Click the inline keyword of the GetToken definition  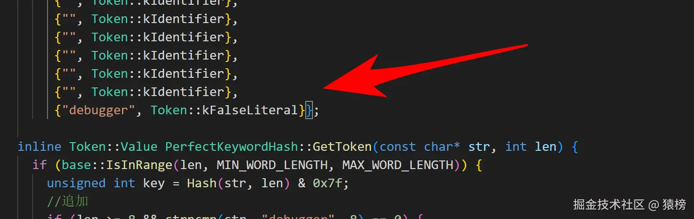pyautogui.click(x=40, y=147)
